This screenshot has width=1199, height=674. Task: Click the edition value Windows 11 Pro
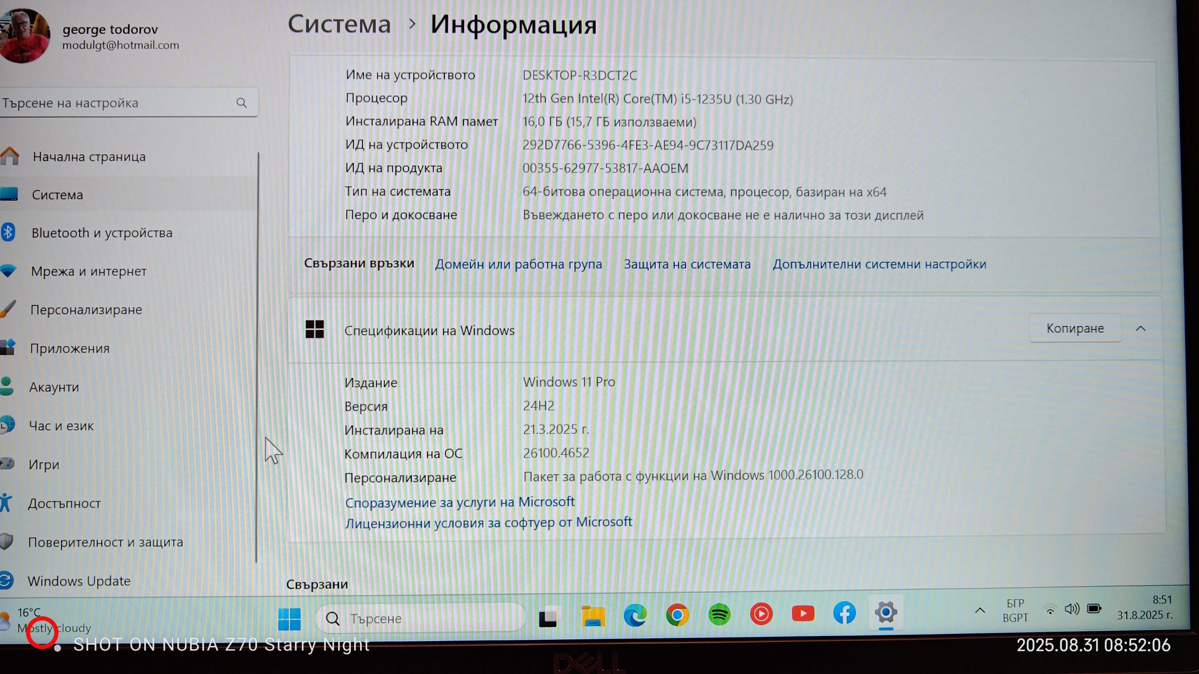pos(569,382)
